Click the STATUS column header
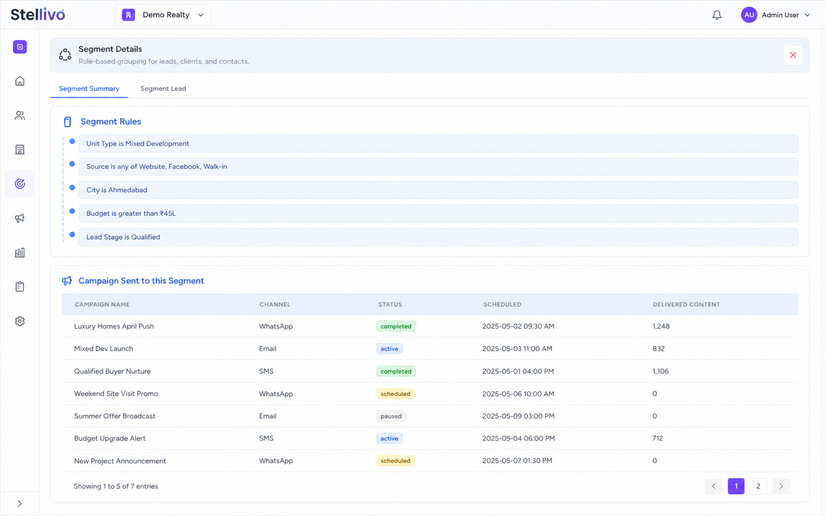The width and height of the screenshot is (825, 516). click(390, 305)
